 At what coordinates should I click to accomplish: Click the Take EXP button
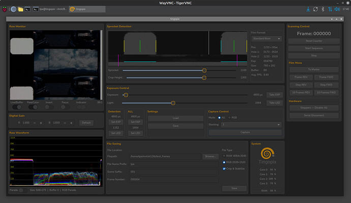(275, 95)
